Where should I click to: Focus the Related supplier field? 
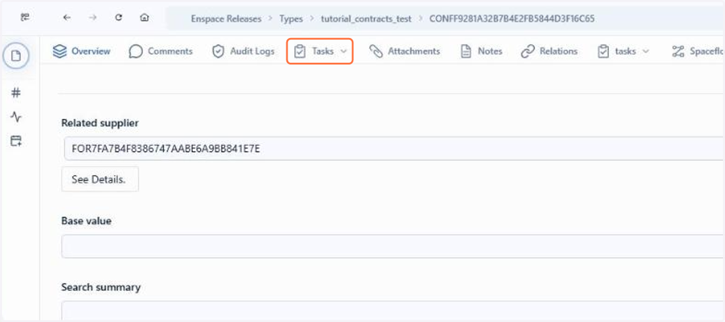pyautogui.click(x=394, y=148)
